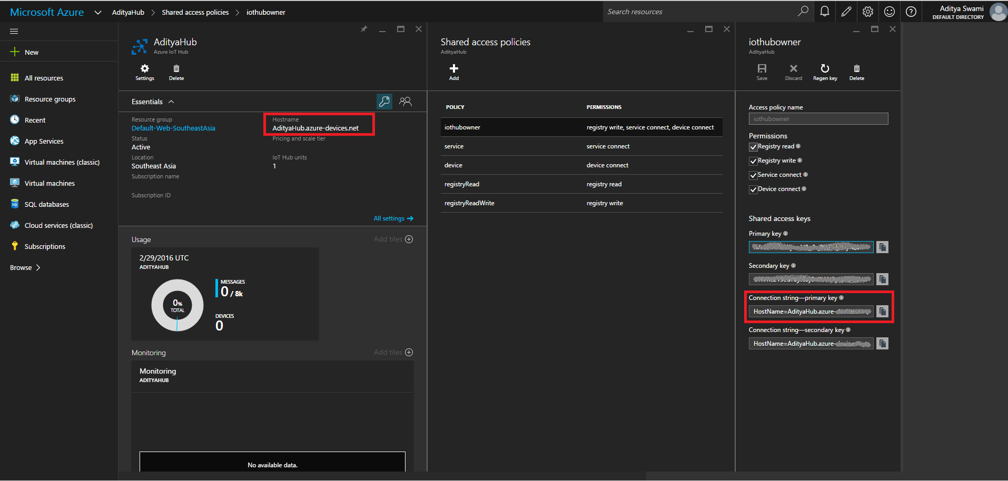Expand the Browse menu
The image size is (1008, 481).
(x=25, y=267)
